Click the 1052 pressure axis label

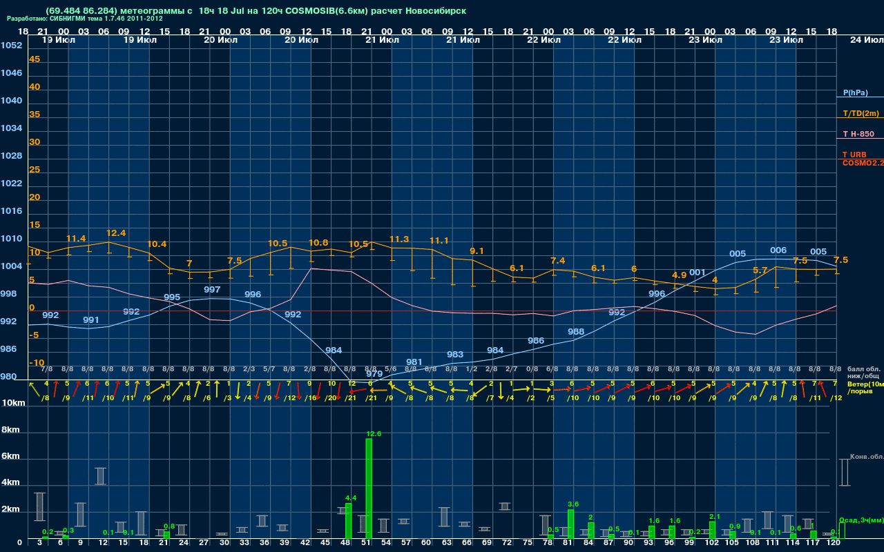point(11,46)
